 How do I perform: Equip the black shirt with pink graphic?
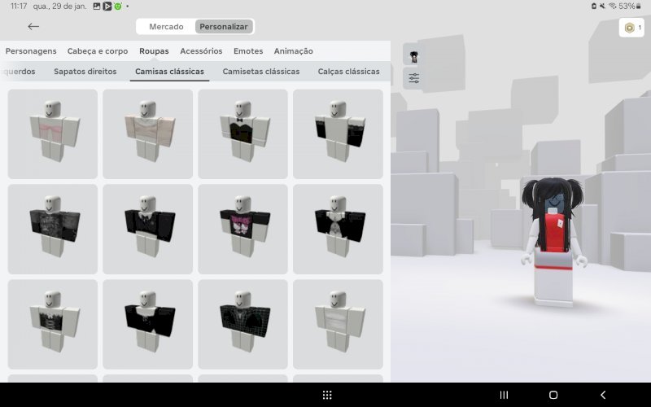point(242,230)
